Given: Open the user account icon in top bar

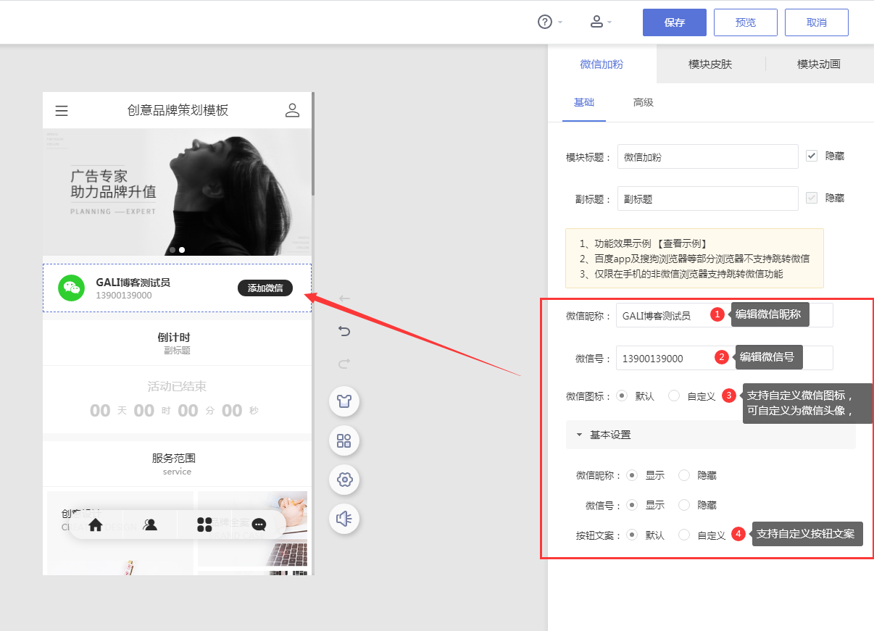Looking at the screenshot, I should tap(596, 22).
